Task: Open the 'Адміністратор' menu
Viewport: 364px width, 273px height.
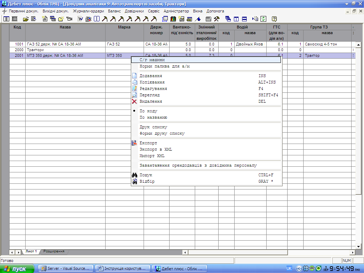Action: pyautogui.click(x=176, y=11)
